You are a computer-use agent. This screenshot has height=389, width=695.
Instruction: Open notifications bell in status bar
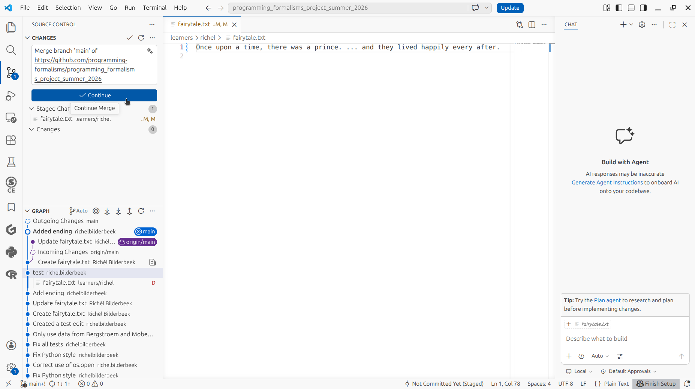pos(687,384)
